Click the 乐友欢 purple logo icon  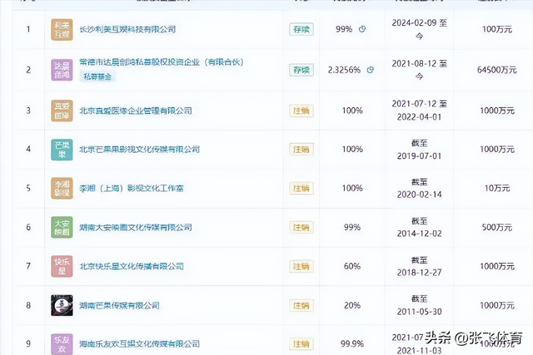(62, 344)
